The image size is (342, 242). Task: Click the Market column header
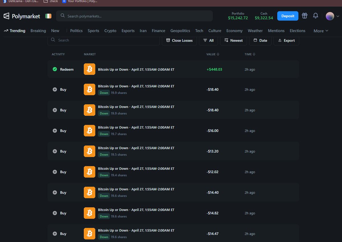[x=90, y=54]
